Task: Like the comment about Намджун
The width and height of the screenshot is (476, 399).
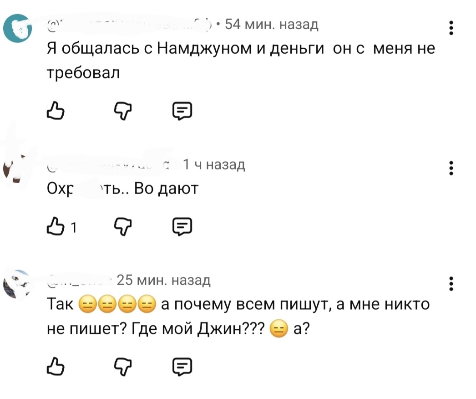Action: point(56,110)
